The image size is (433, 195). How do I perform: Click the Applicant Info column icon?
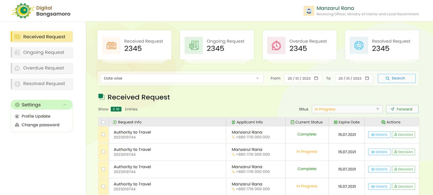pyautogui.click(x=233, y=122)
